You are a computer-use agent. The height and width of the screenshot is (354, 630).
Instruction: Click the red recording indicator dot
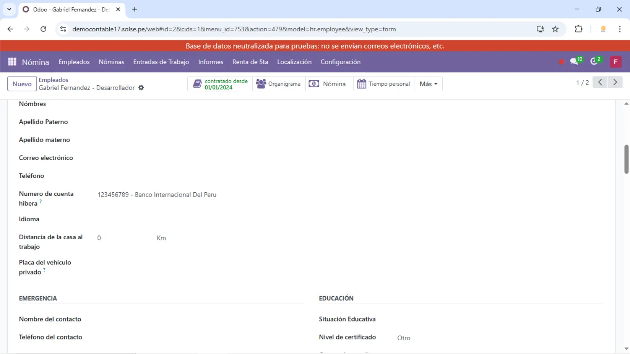[x=561, y=62]
